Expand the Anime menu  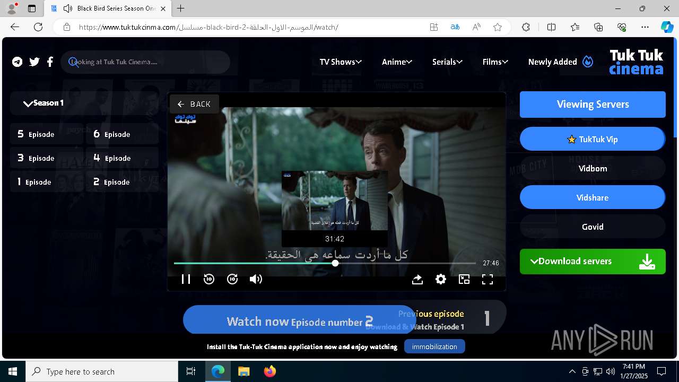coord(397,62)
